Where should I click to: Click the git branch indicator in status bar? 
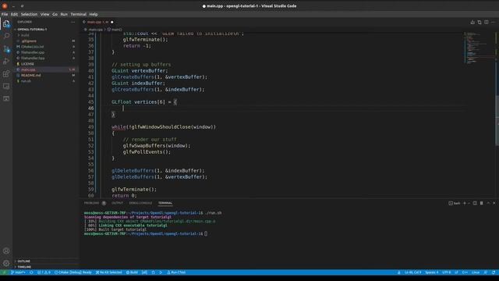click(18, 272)
